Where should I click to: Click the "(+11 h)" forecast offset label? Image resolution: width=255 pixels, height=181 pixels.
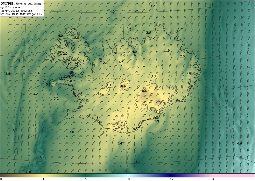(36, 14)
